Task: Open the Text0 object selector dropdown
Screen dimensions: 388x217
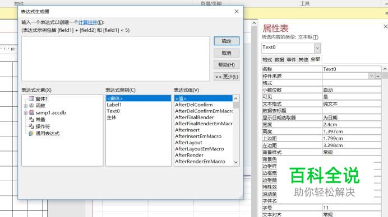Action: pyautogui.click(x=317, y=48)
